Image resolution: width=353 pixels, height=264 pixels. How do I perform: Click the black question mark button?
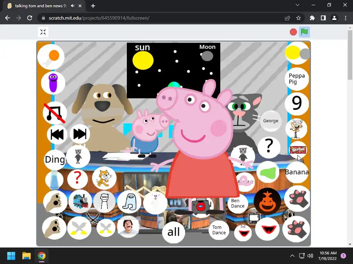(269, 147)
